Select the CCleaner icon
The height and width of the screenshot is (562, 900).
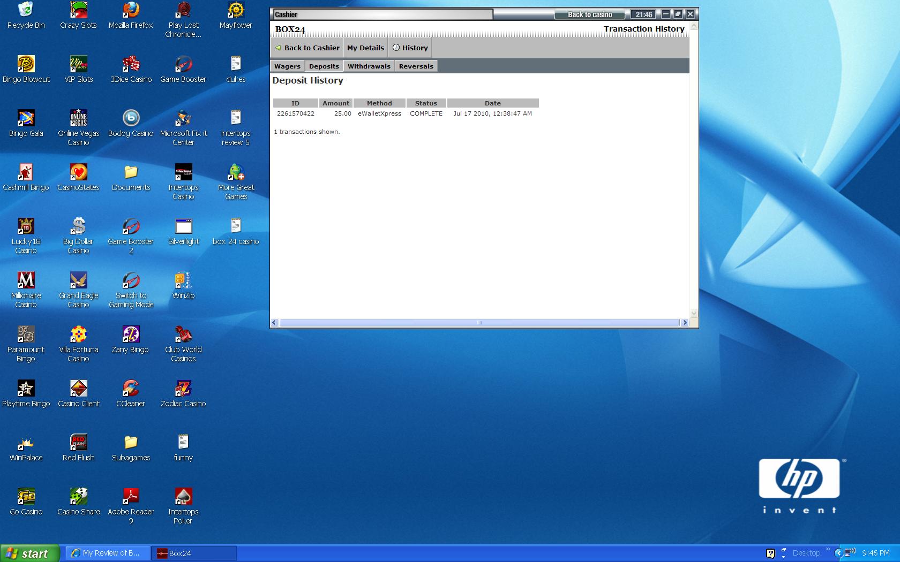pyautogui.click(x=131, y=394)
